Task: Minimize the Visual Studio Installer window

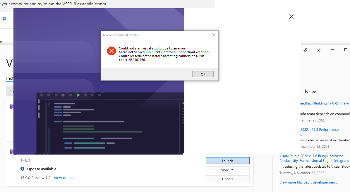Action: point(332,49)
